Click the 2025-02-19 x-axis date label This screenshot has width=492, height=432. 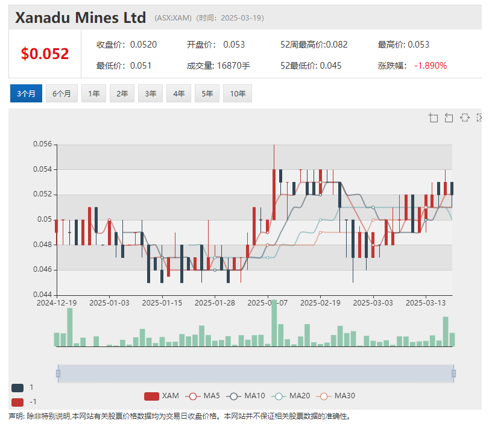tap(320, 303)
